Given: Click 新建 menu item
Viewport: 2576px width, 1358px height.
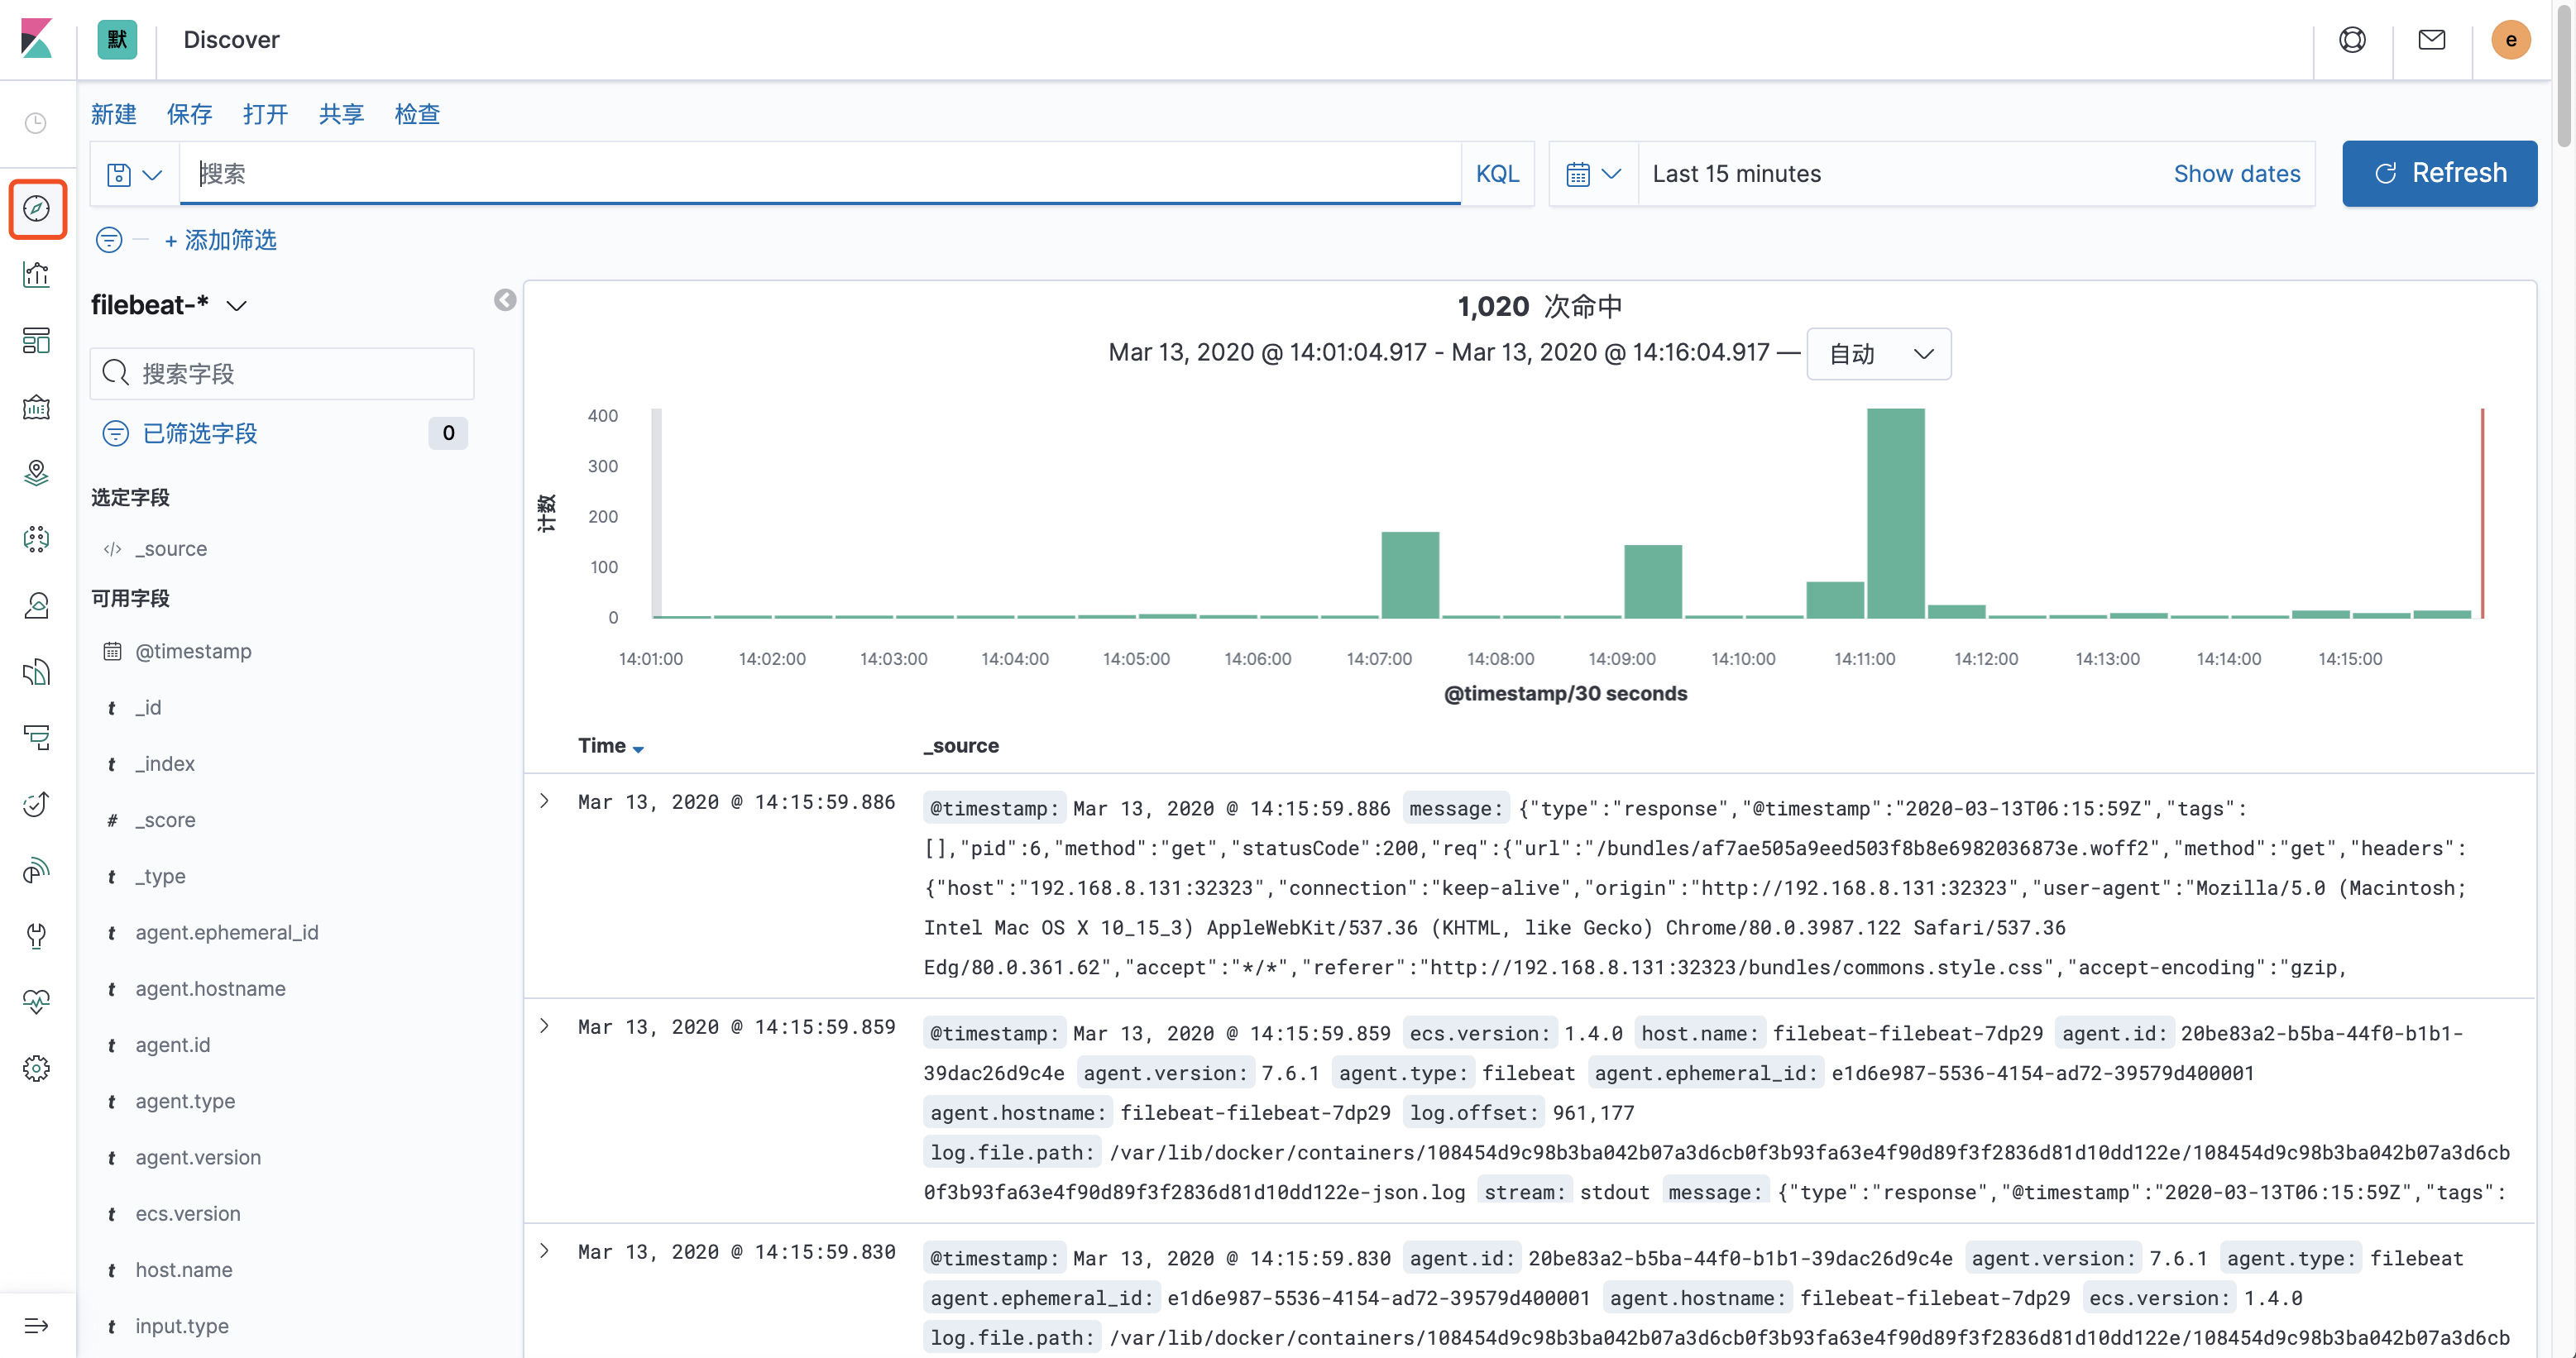Looking at the screenshot, I should [x=114, y=114].
